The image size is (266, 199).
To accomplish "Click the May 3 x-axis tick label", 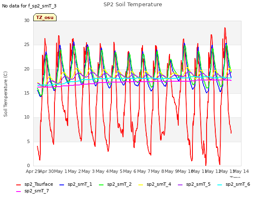I will coord(88,171).
